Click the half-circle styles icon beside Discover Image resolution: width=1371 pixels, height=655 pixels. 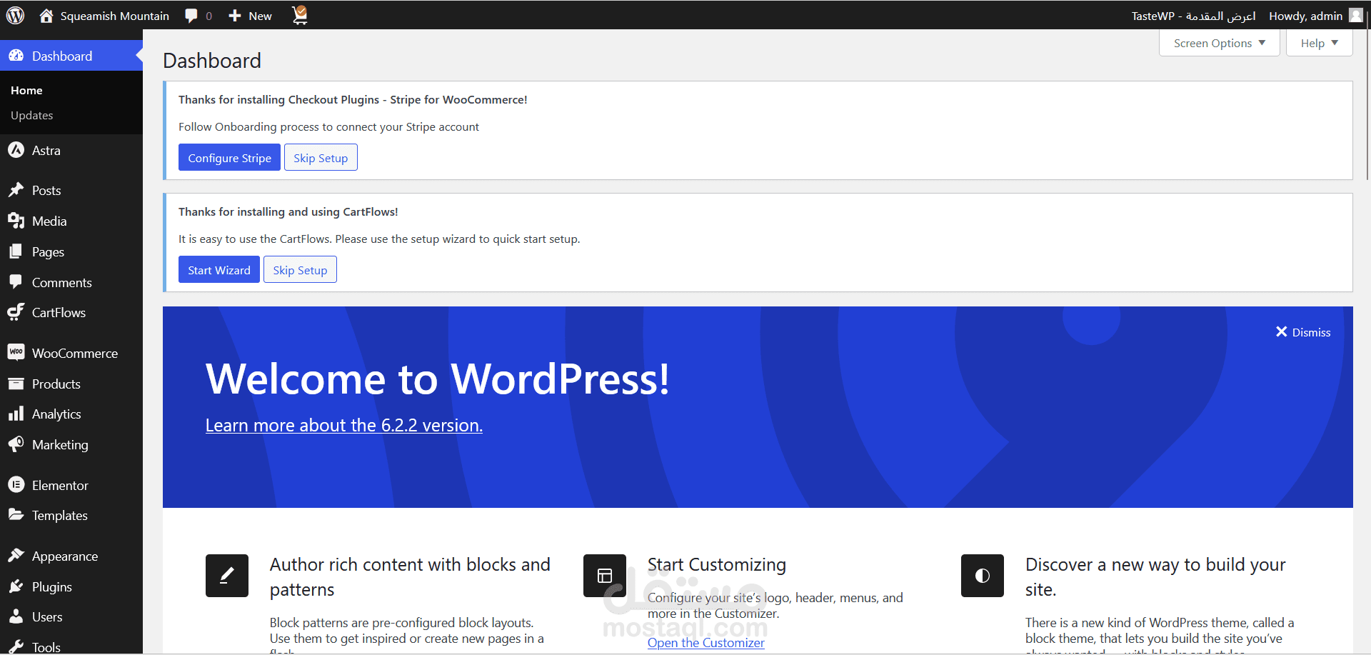click(x=983, y=576)
